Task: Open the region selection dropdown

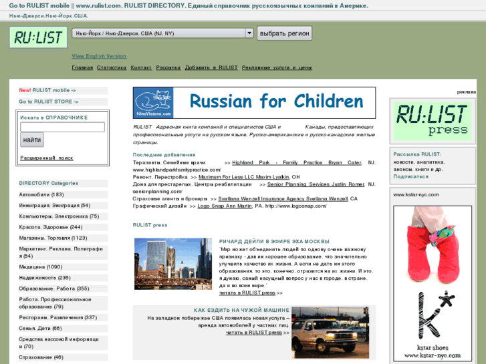Action: [162, 33]
